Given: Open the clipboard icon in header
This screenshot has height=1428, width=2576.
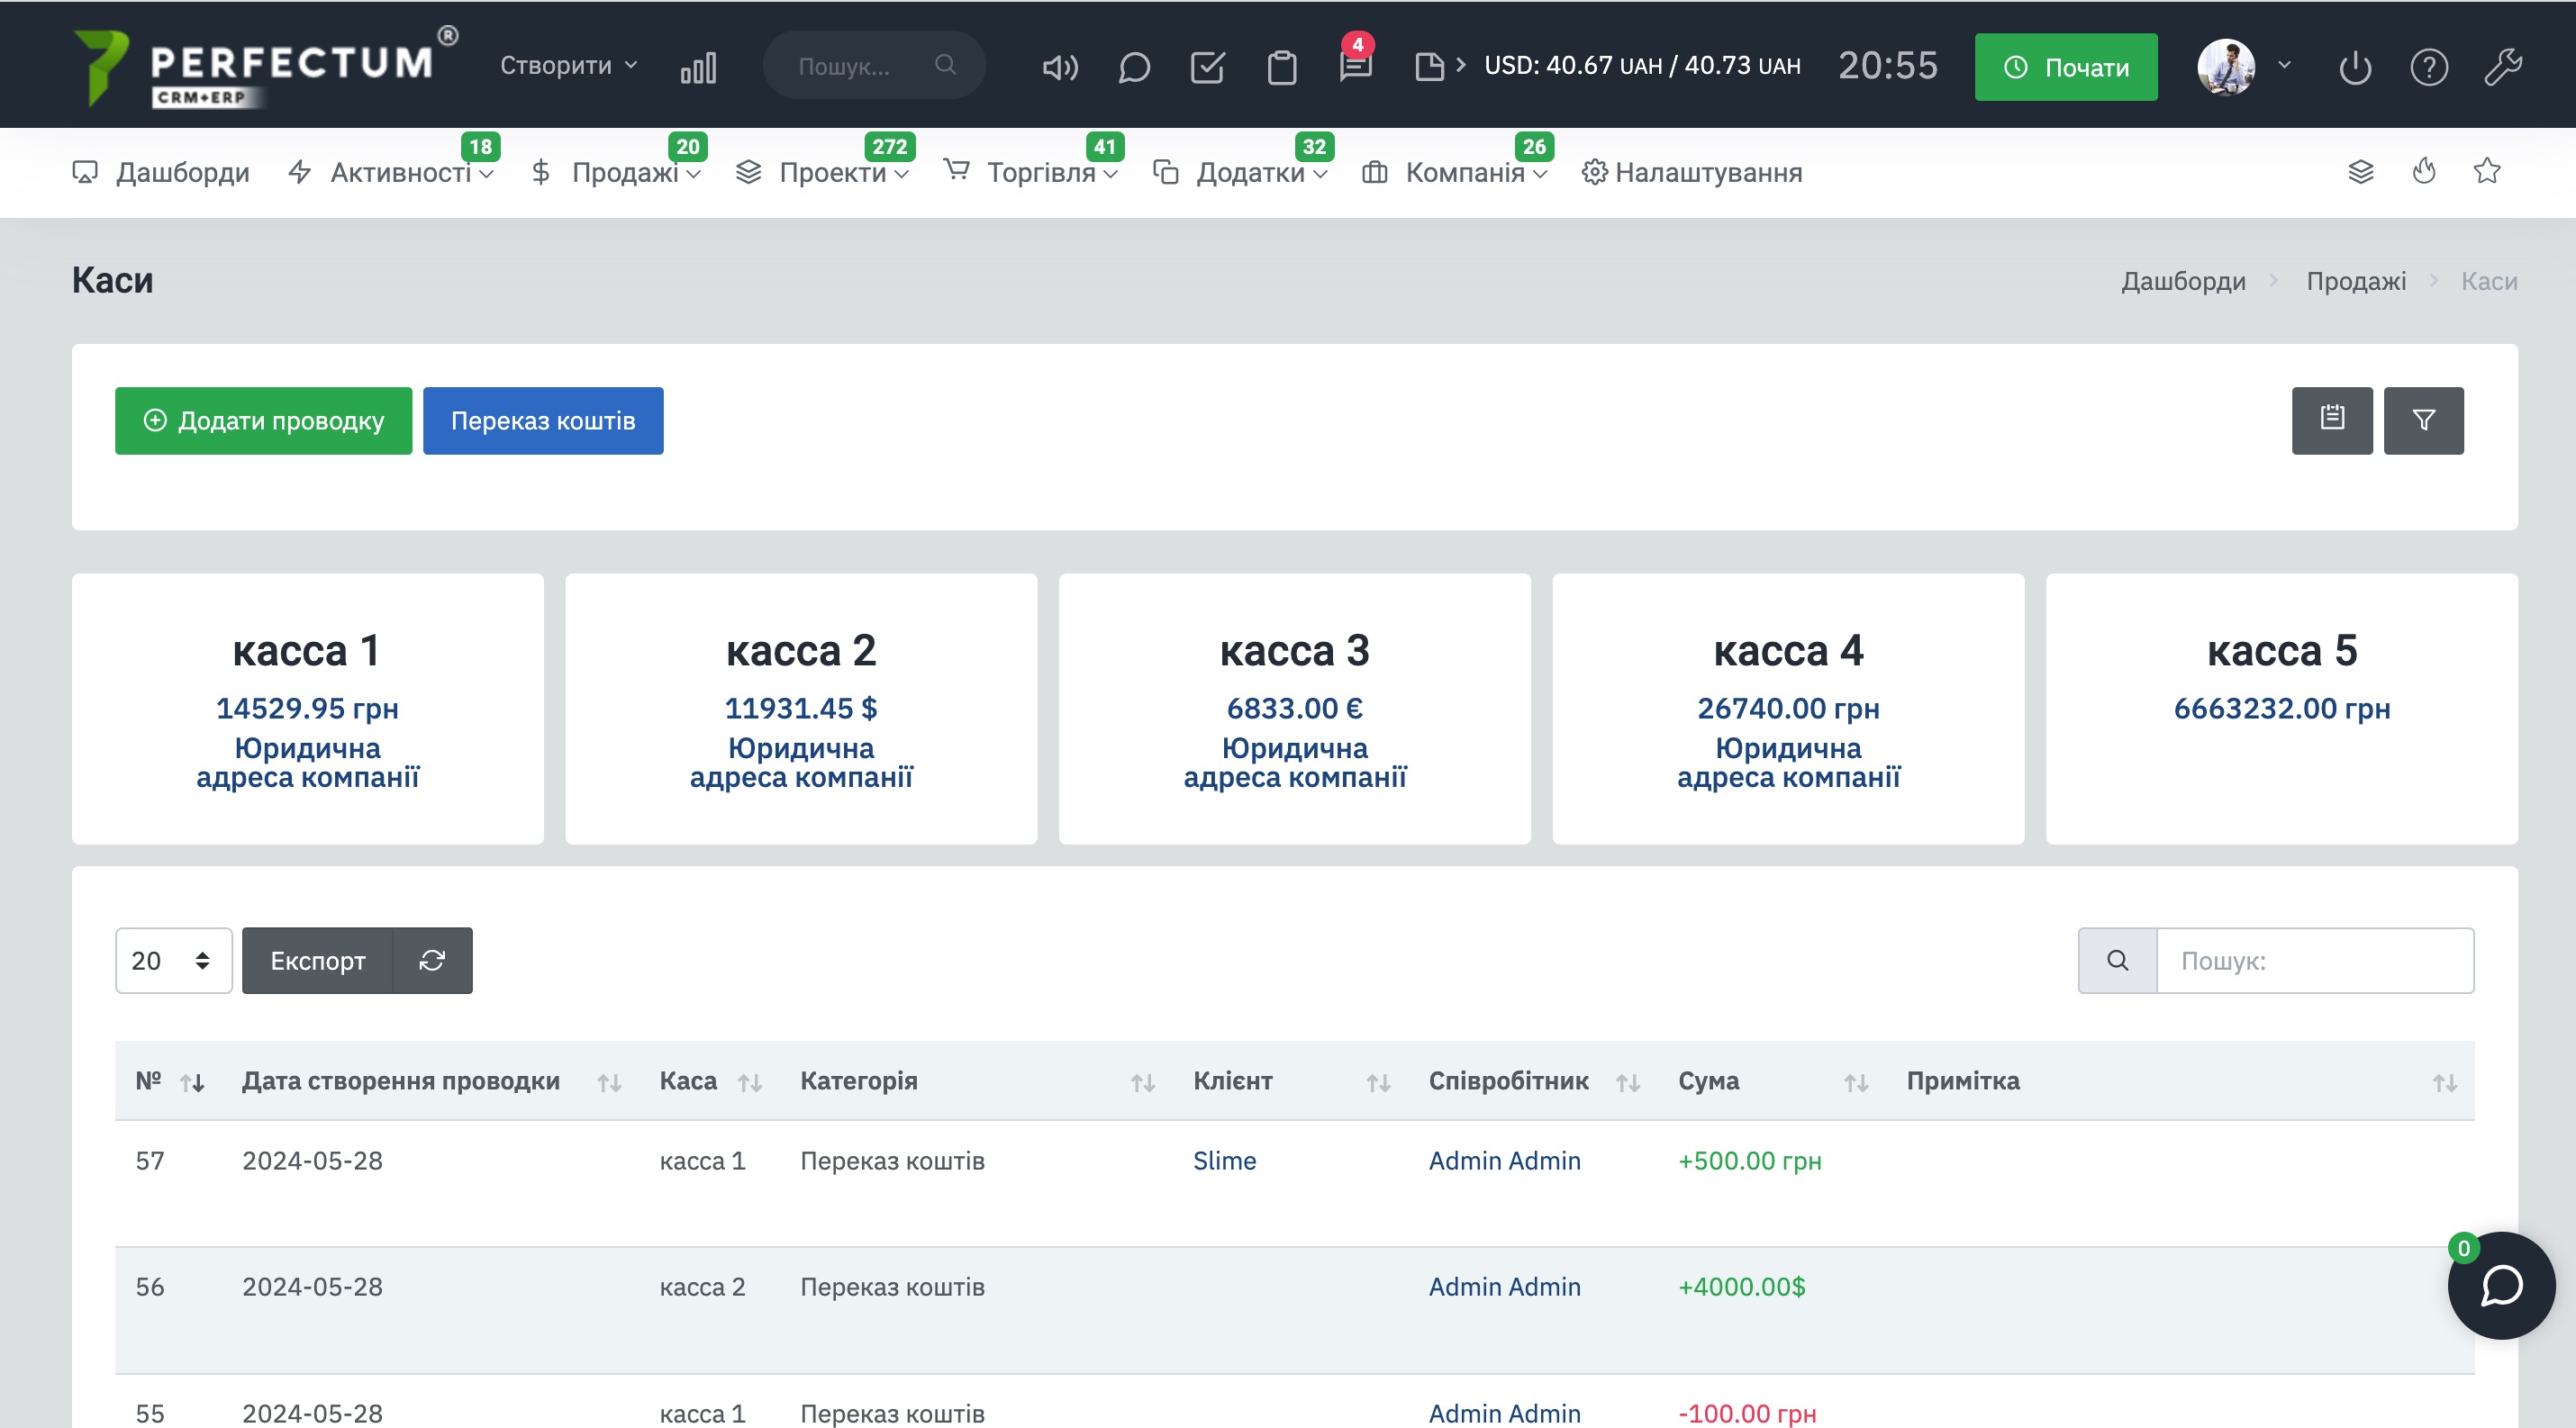Looking at the screenshot, I should [1282, 67].
